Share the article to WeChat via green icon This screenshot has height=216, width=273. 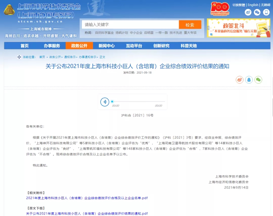tap(258, 80)
